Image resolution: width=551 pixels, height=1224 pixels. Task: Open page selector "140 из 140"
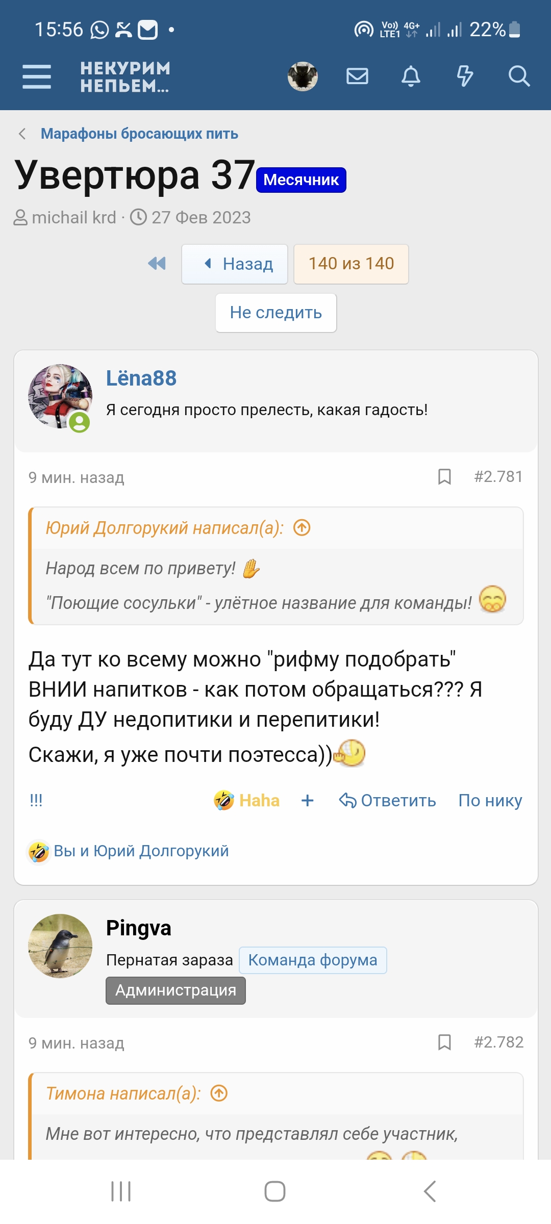(351, 264)
